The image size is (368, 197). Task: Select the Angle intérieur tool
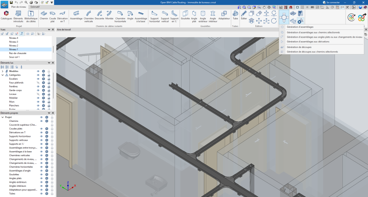click(x=213, y=16)
